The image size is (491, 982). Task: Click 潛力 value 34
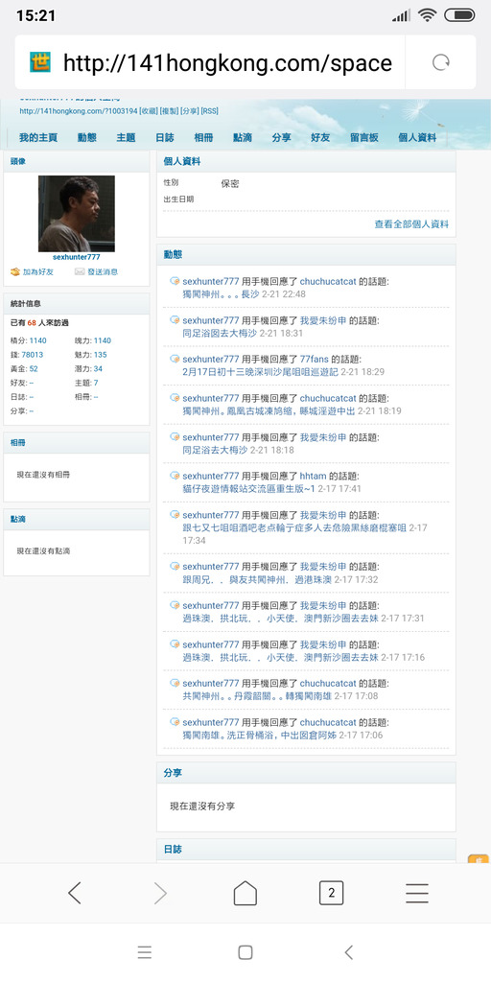point(99,369)
